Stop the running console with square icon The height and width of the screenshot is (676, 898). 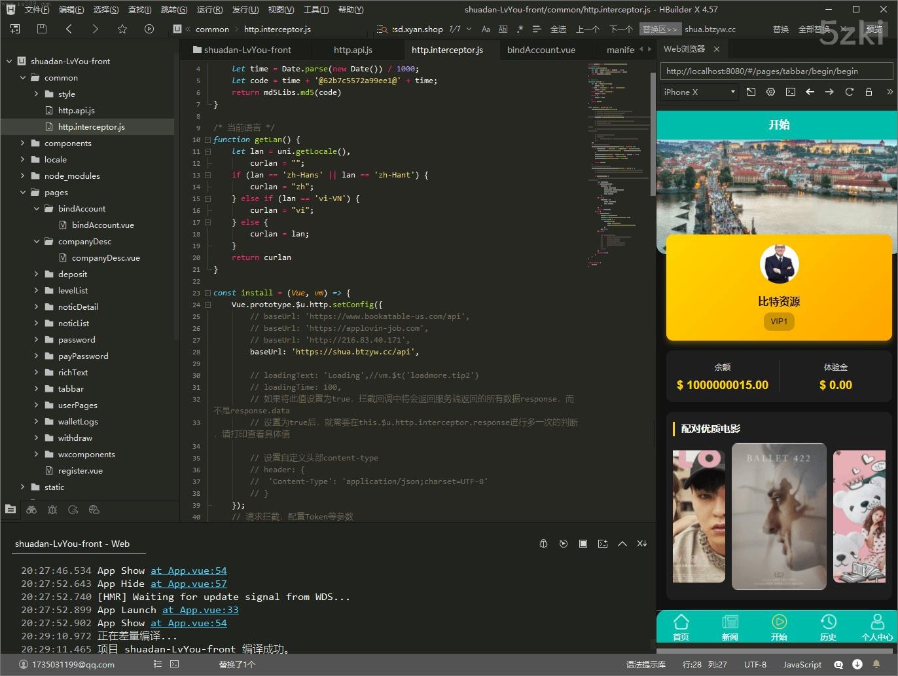click(x=583, y=544)
